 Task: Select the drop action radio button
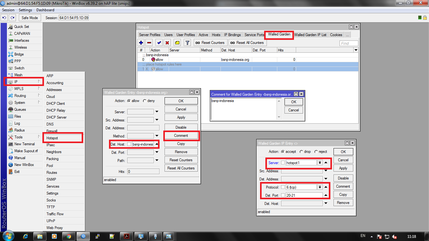click(301, 152)
